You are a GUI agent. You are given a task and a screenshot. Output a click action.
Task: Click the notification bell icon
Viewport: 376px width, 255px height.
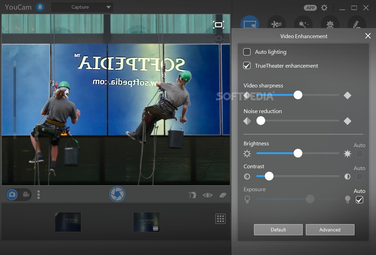[x=40, y=7]
